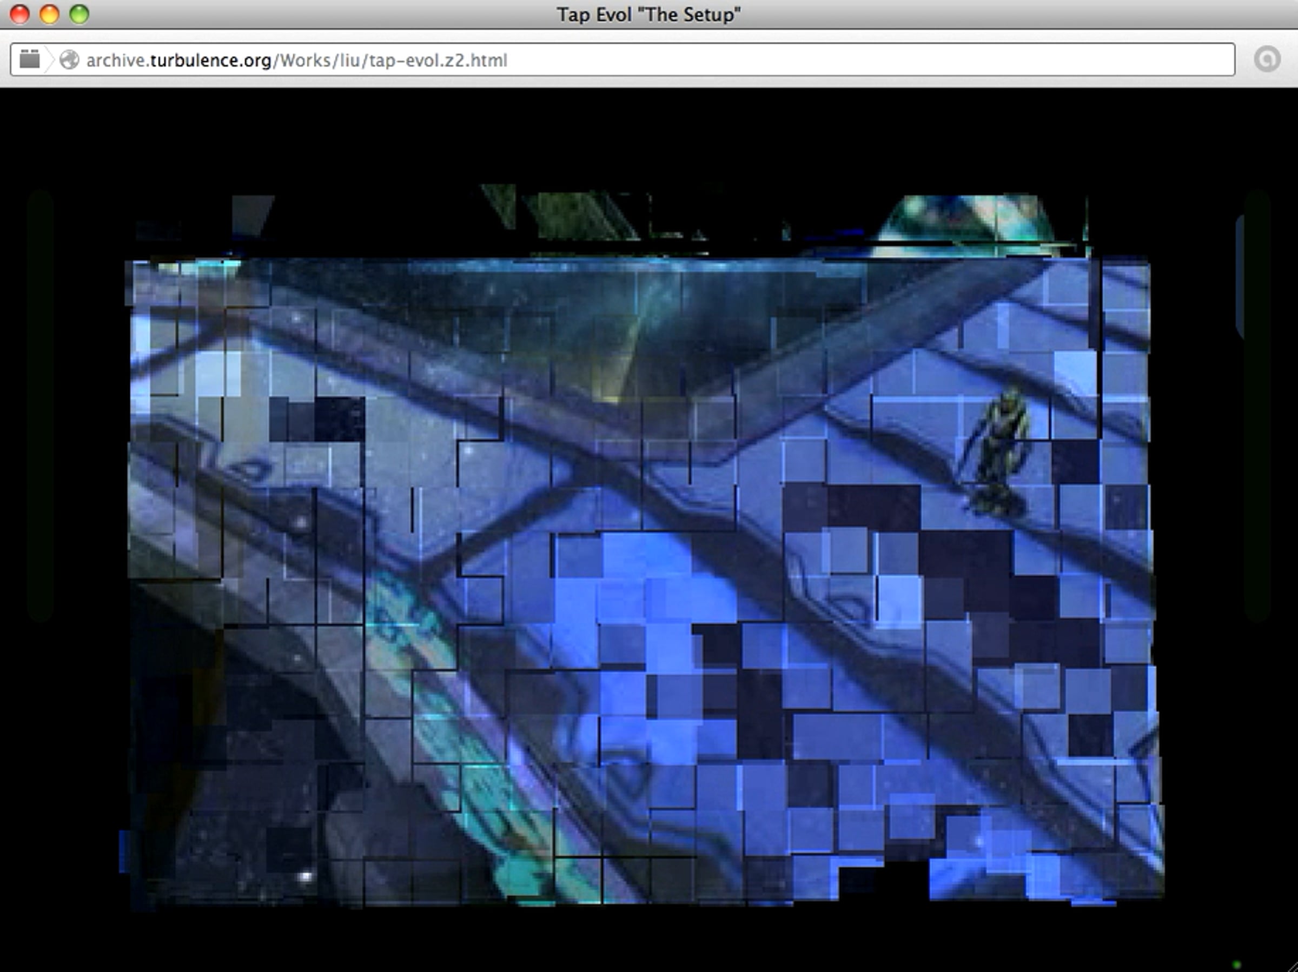Click the small green indicator dot at bottom
The height and width of the screenshot is (972, 1298).
(1237, 965)
